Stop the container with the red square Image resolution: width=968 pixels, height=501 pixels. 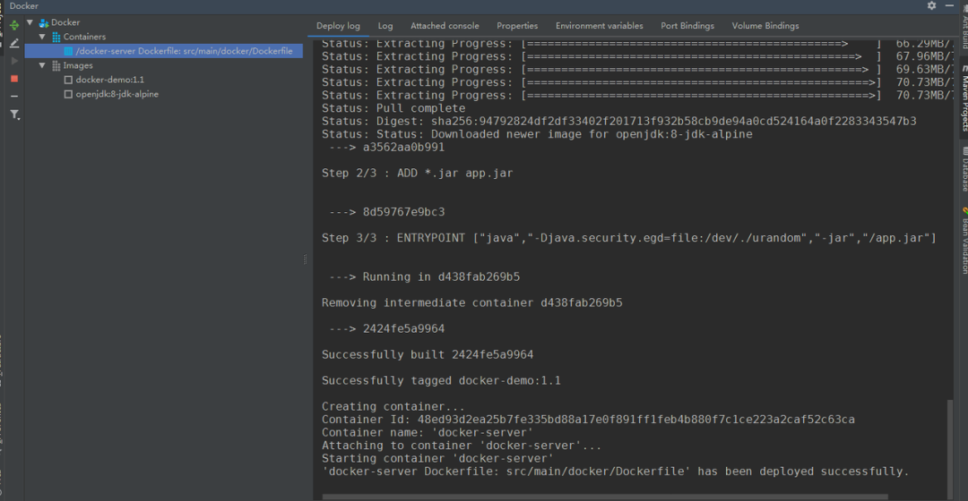(14, 79)
